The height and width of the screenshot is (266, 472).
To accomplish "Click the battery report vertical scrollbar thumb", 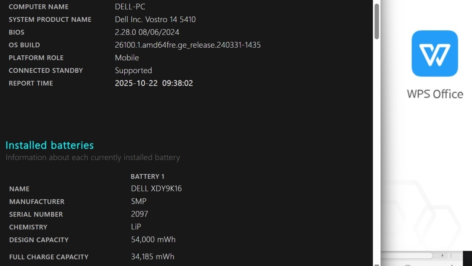I will tap(377, 21).
